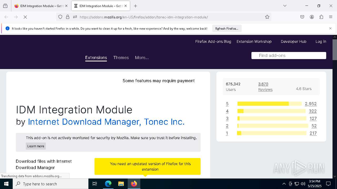The height and width of the screenshot is (189, 337).
Task: Click the 5-star rating bar
Action: (269, 104)
